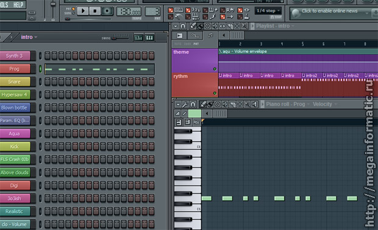Open the Playlist options menu arrow

pyautogui.click(x=176, y=26)
